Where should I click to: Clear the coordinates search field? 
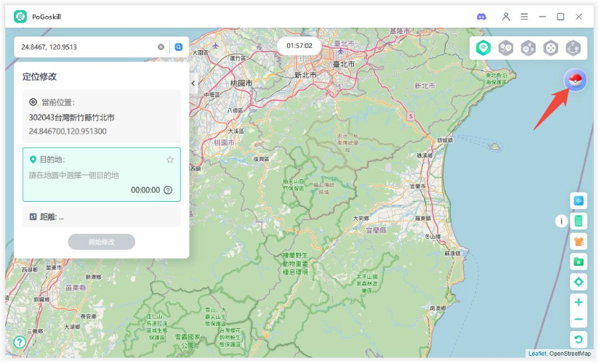tap(161, 47)
